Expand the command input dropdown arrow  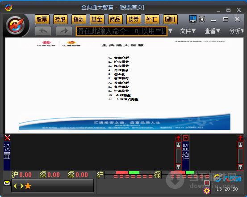[x=171, y=30]
